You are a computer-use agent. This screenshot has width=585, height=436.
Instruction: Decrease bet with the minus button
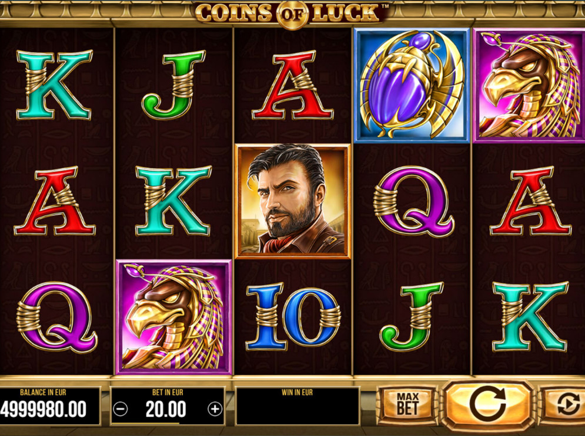point(121,409)
